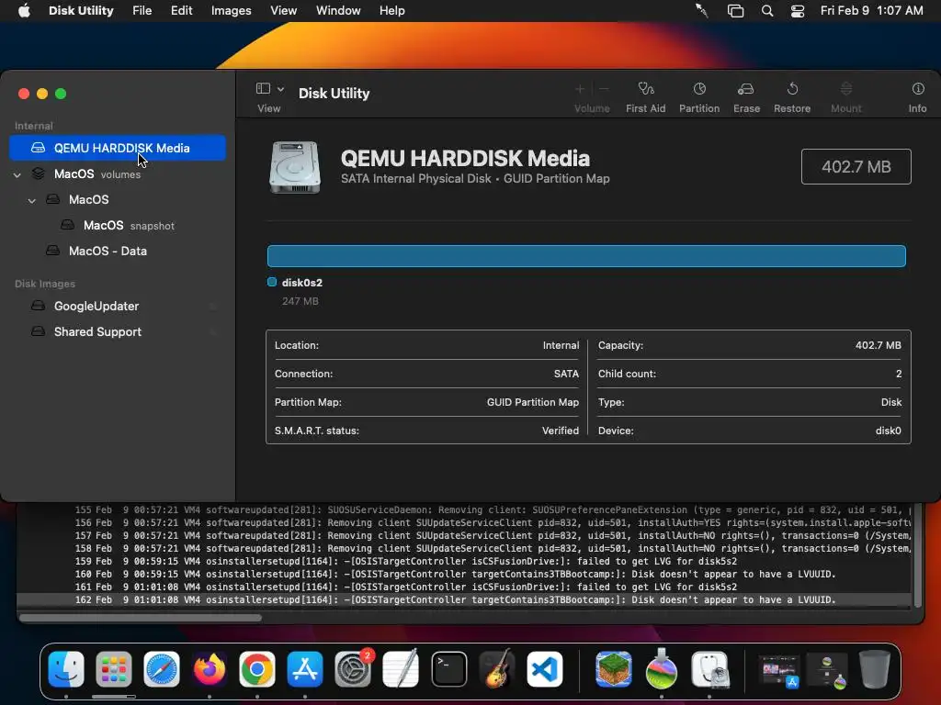Image resolution: width=941 pixels, height=705 pixels.
Task: Click the add volume plus icon
Action: point(580,89)
